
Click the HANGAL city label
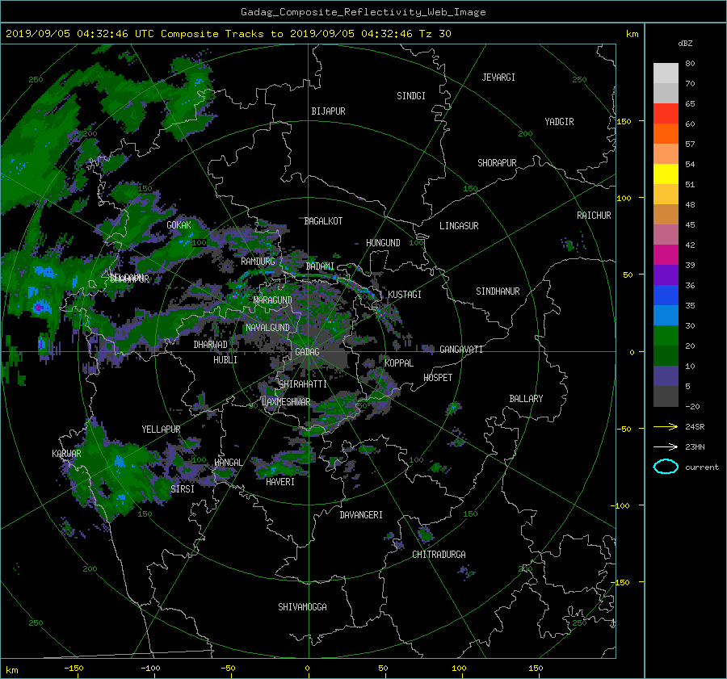(x=228, y=463)
